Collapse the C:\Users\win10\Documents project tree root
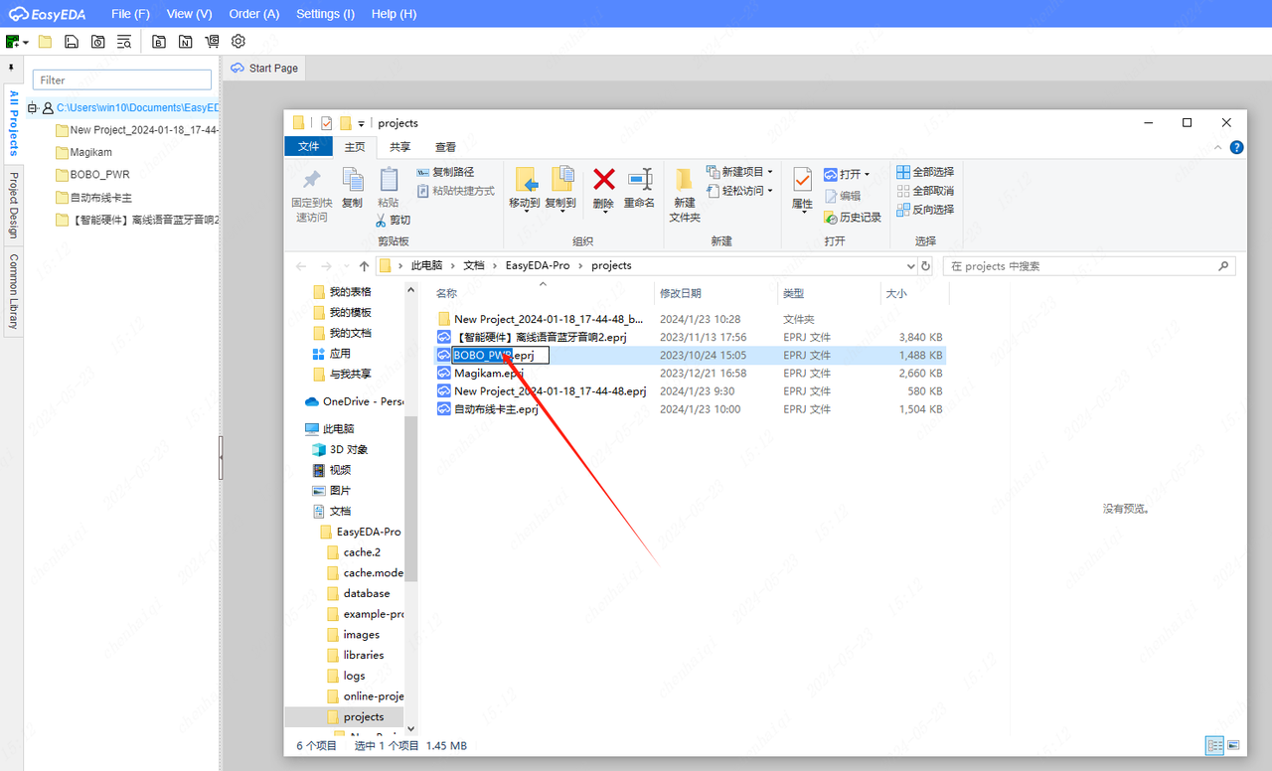This screenshot has height=771, width=1272. [33, 107]
